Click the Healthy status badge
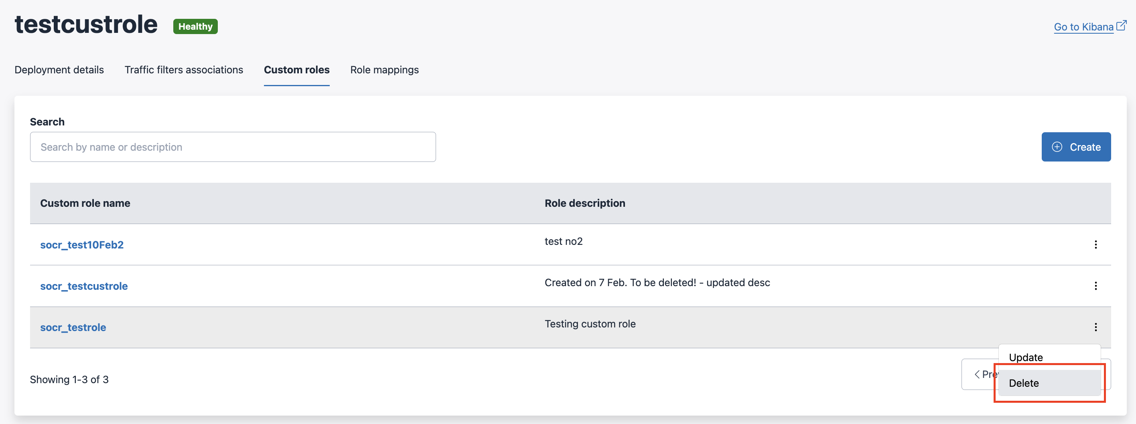 [x=195, y=26]
